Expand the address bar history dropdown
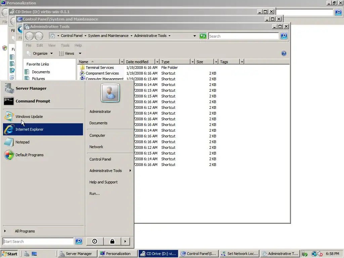The height and width of the screenshot is (258, 344). coord(195,36)
